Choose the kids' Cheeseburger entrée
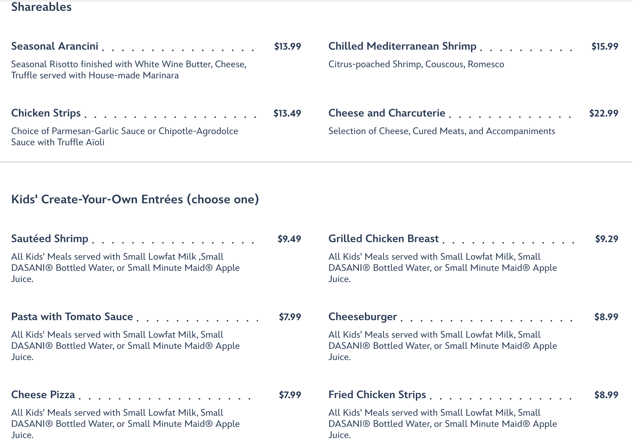 pyautogui.click(x=363, y=317)
